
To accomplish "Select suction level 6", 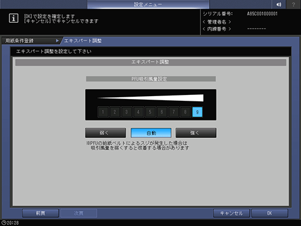I will point(162,112).
